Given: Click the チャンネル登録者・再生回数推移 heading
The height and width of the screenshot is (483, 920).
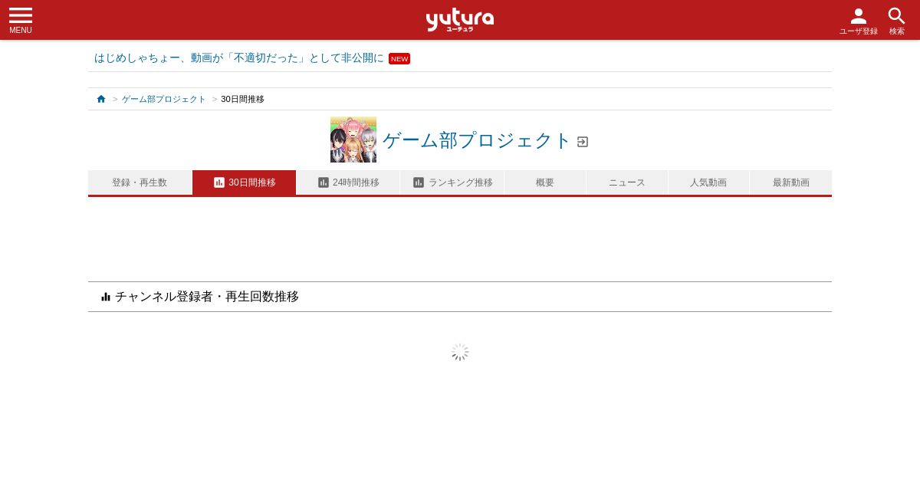Looking at the screenshot, I should (x=207, y=297).
